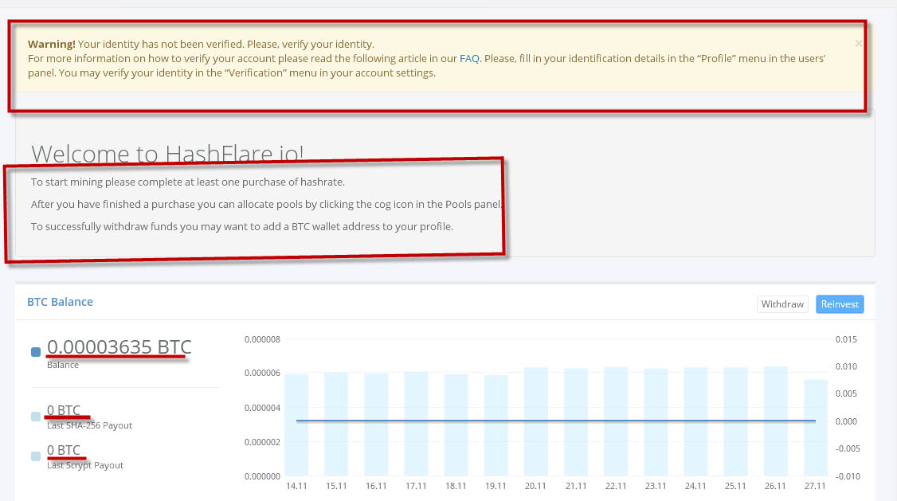Click the 0 BTC value above Scrypt Payout

64,450
